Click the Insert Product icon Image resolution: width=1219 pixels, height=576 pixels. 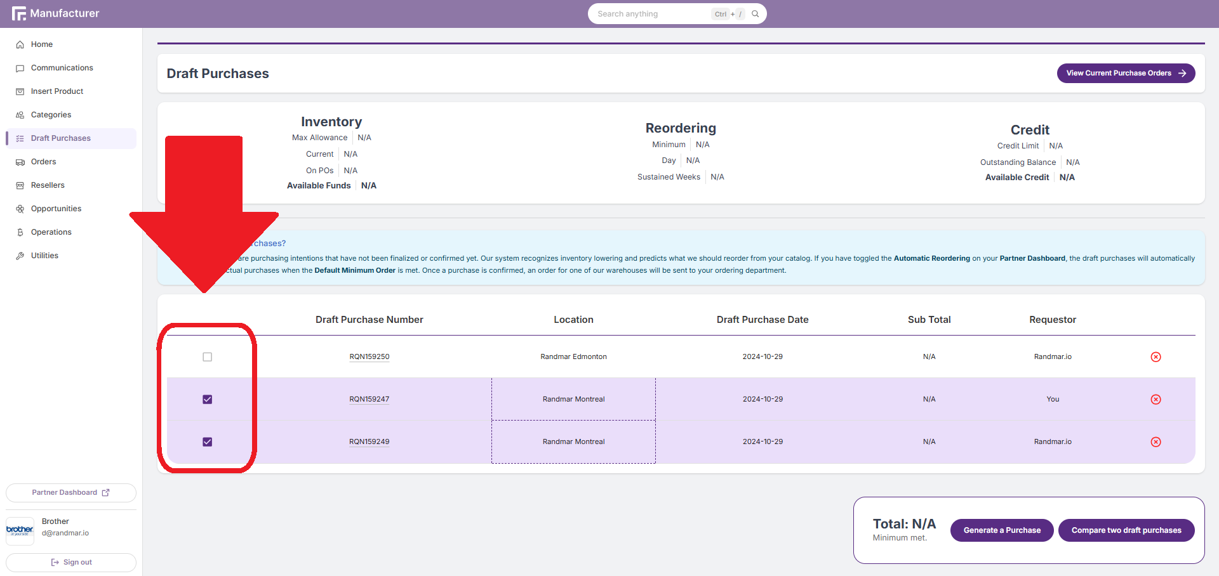tap(20, 91)
